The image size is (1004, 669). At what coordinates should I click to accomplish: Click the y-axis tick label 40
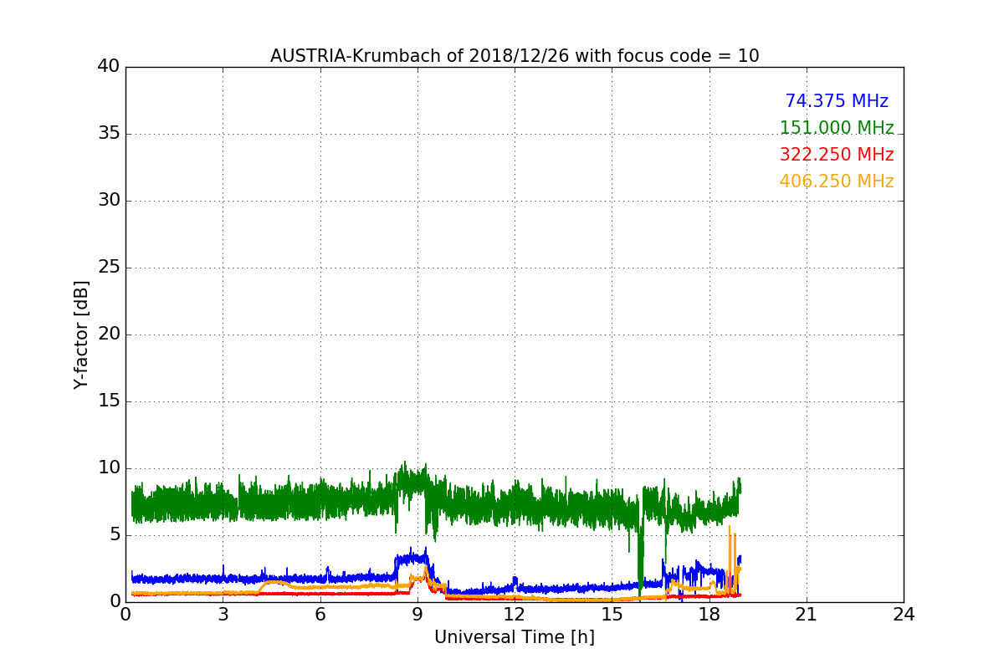click(109, 67)
